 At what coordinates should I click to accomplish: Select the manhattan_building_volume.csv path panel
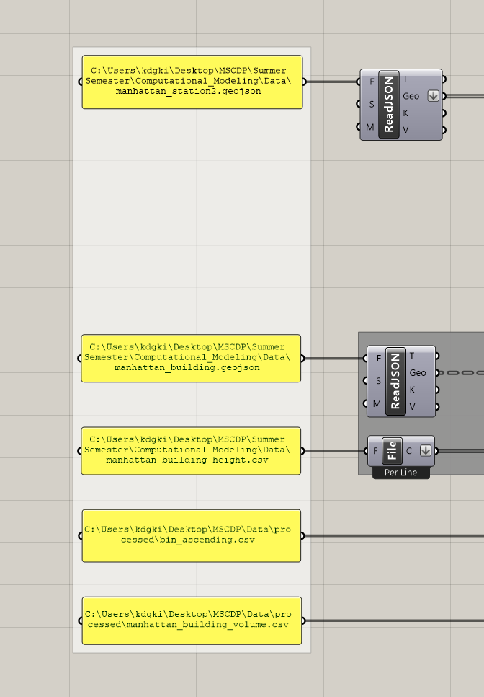[192, 621]
